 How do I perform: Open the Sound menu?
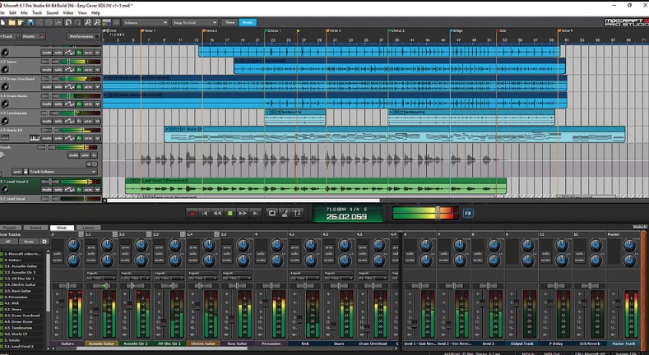point(52,13)
